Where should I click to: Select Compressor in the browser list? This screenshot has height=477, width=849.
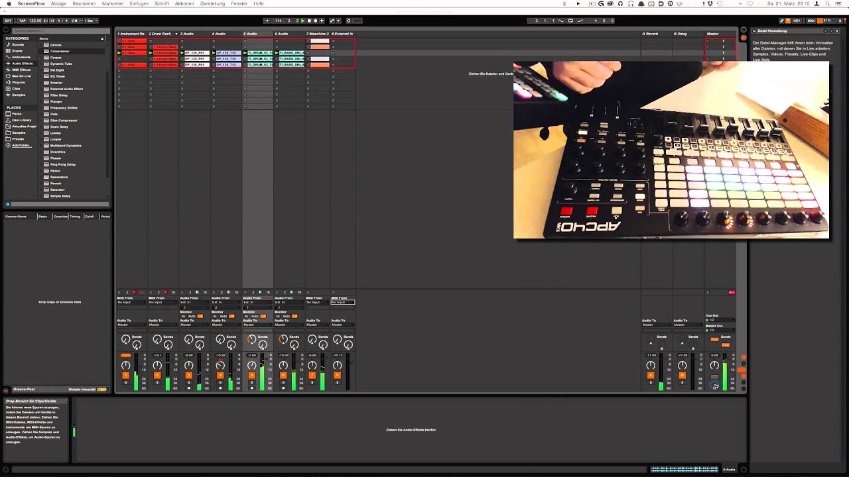60,51
